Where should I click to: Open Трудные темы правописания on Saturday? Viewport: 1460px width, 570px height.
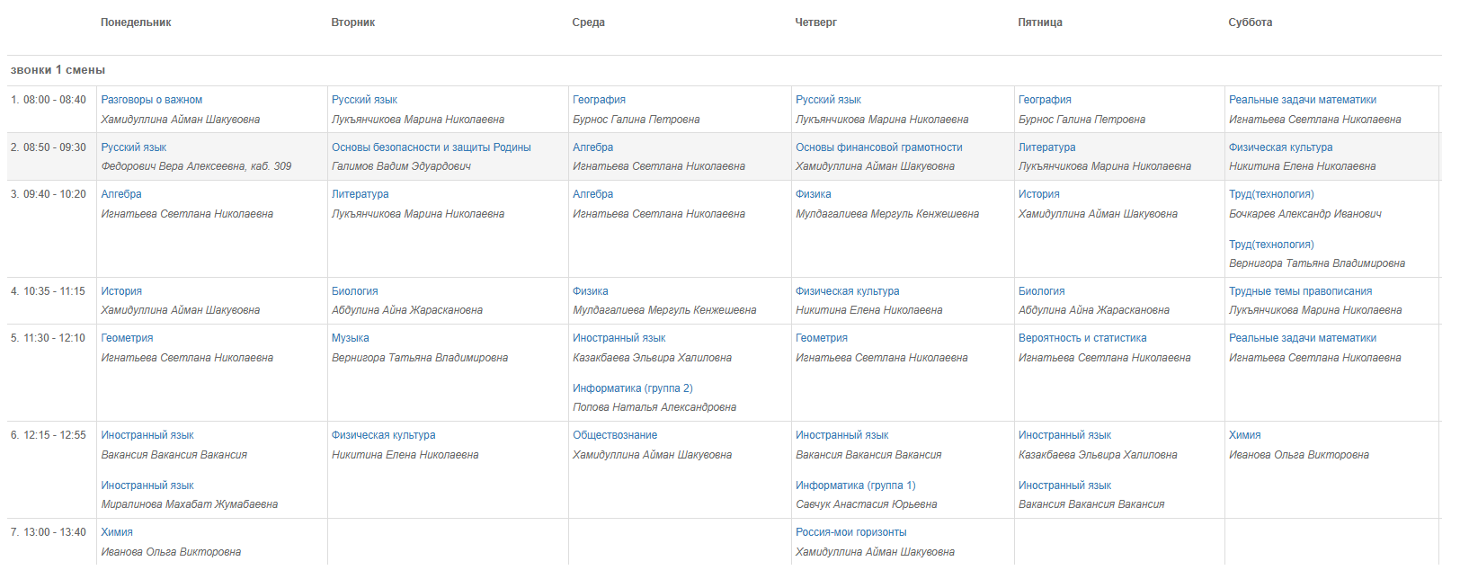point(1300,291)
